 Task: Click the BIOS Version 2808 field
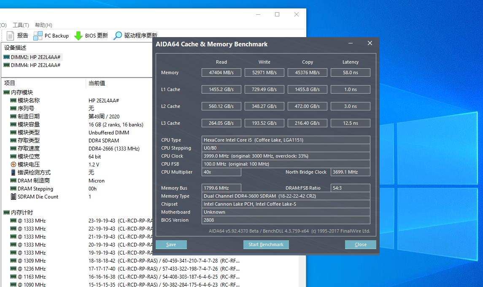[286, 220]
